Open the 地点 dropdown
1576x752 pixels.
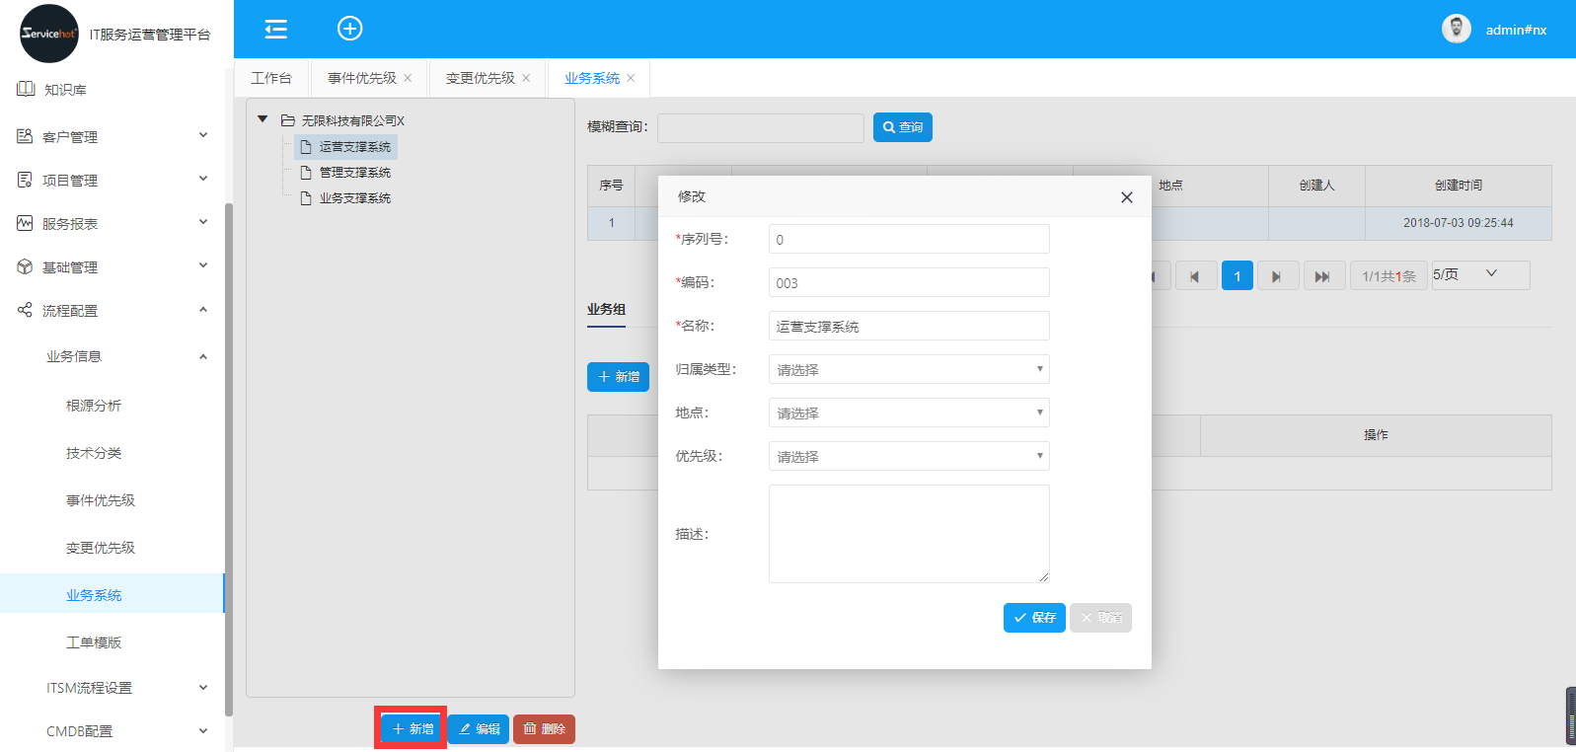908,413
